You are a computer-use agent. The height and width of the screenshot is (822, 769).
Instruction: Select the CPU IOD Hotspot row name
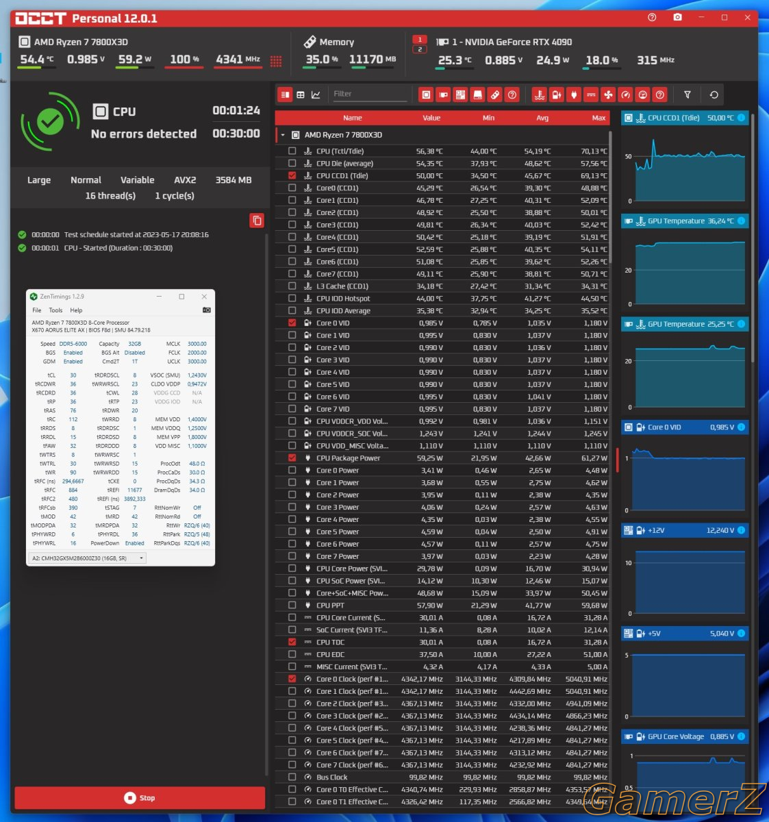tap(343, 298)
